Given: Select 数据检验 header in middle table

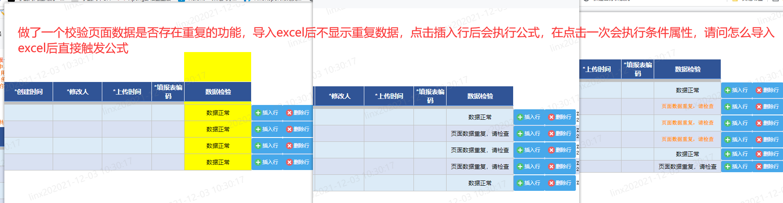Looking at the screenshot, I should (480, 96).
